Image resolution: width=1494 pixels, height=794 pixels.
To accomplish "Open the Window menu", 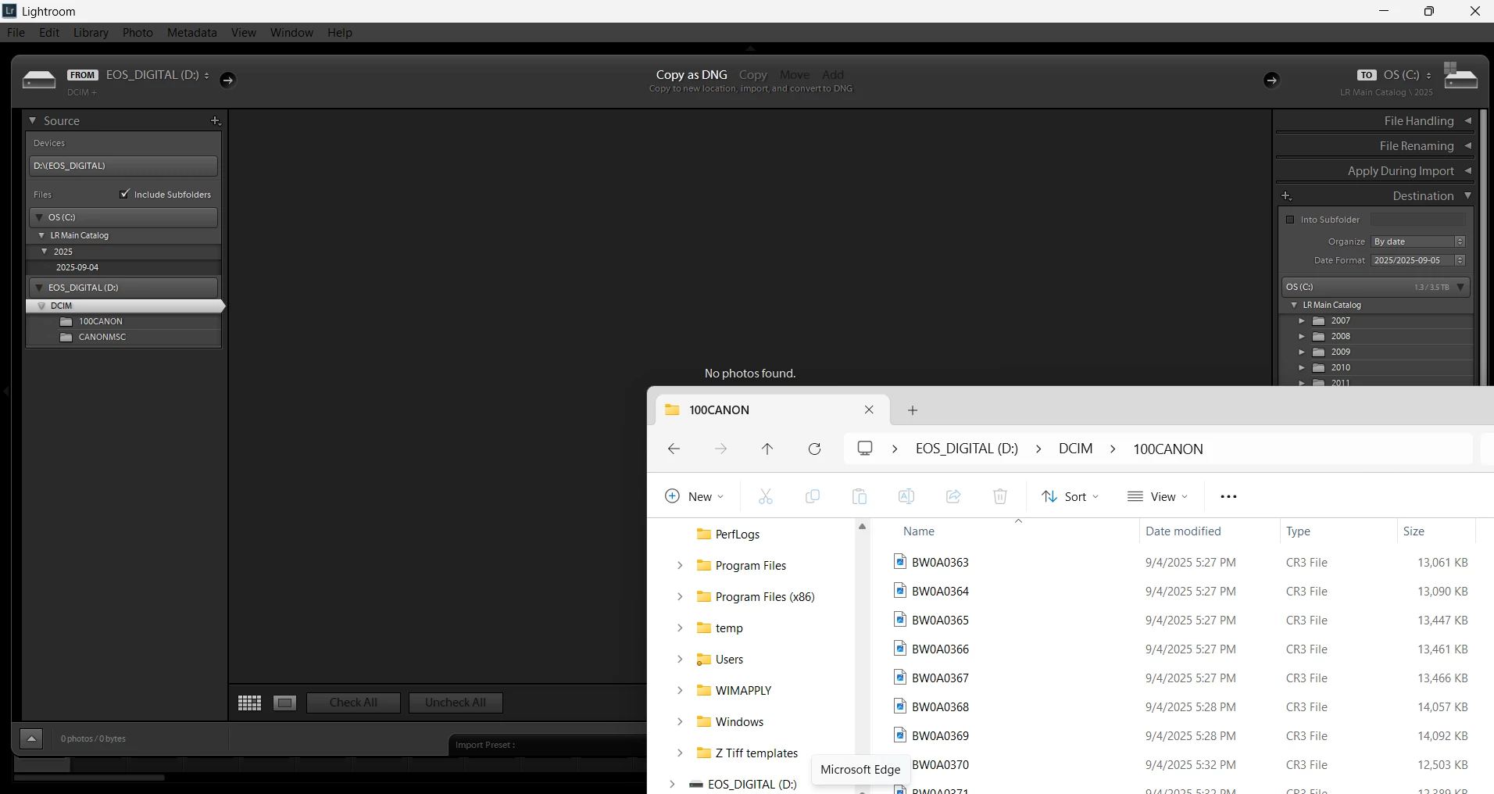I will (x=291, y=33).
